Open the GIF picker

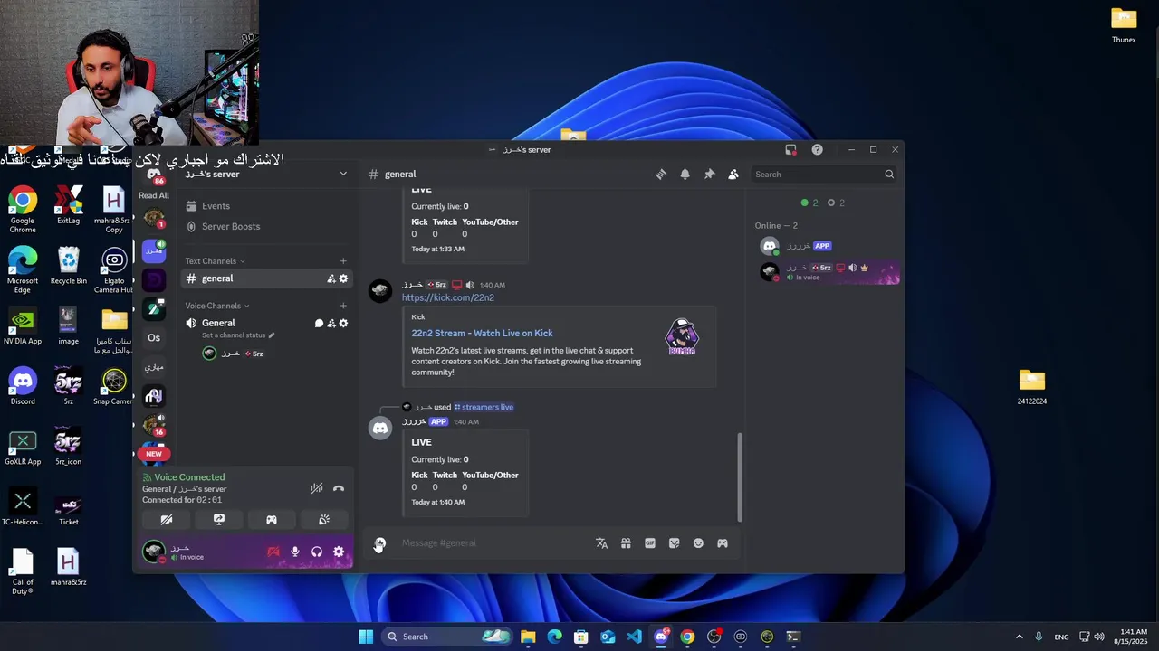[650, 543]
